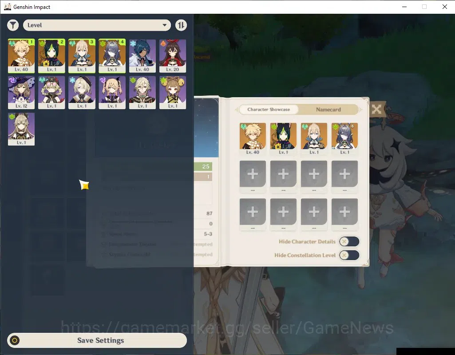455x355 pixels.
Task: Select Lisa Lv. 12 character portrait
Action: point(21,92)
